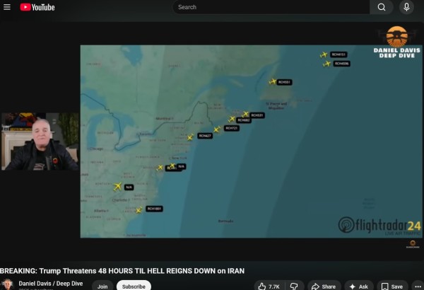
Task: Share this video
Action: click(x=324, y=286)
